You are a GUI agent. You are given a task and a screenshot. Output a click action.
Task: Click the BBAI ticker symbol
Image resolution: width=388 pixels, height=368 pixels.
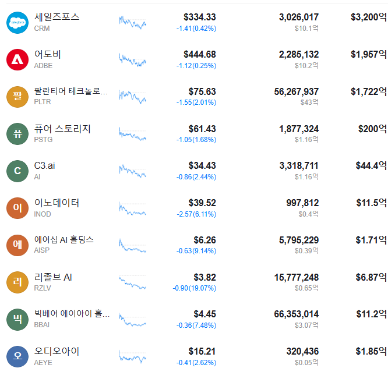tap(42, 325)
